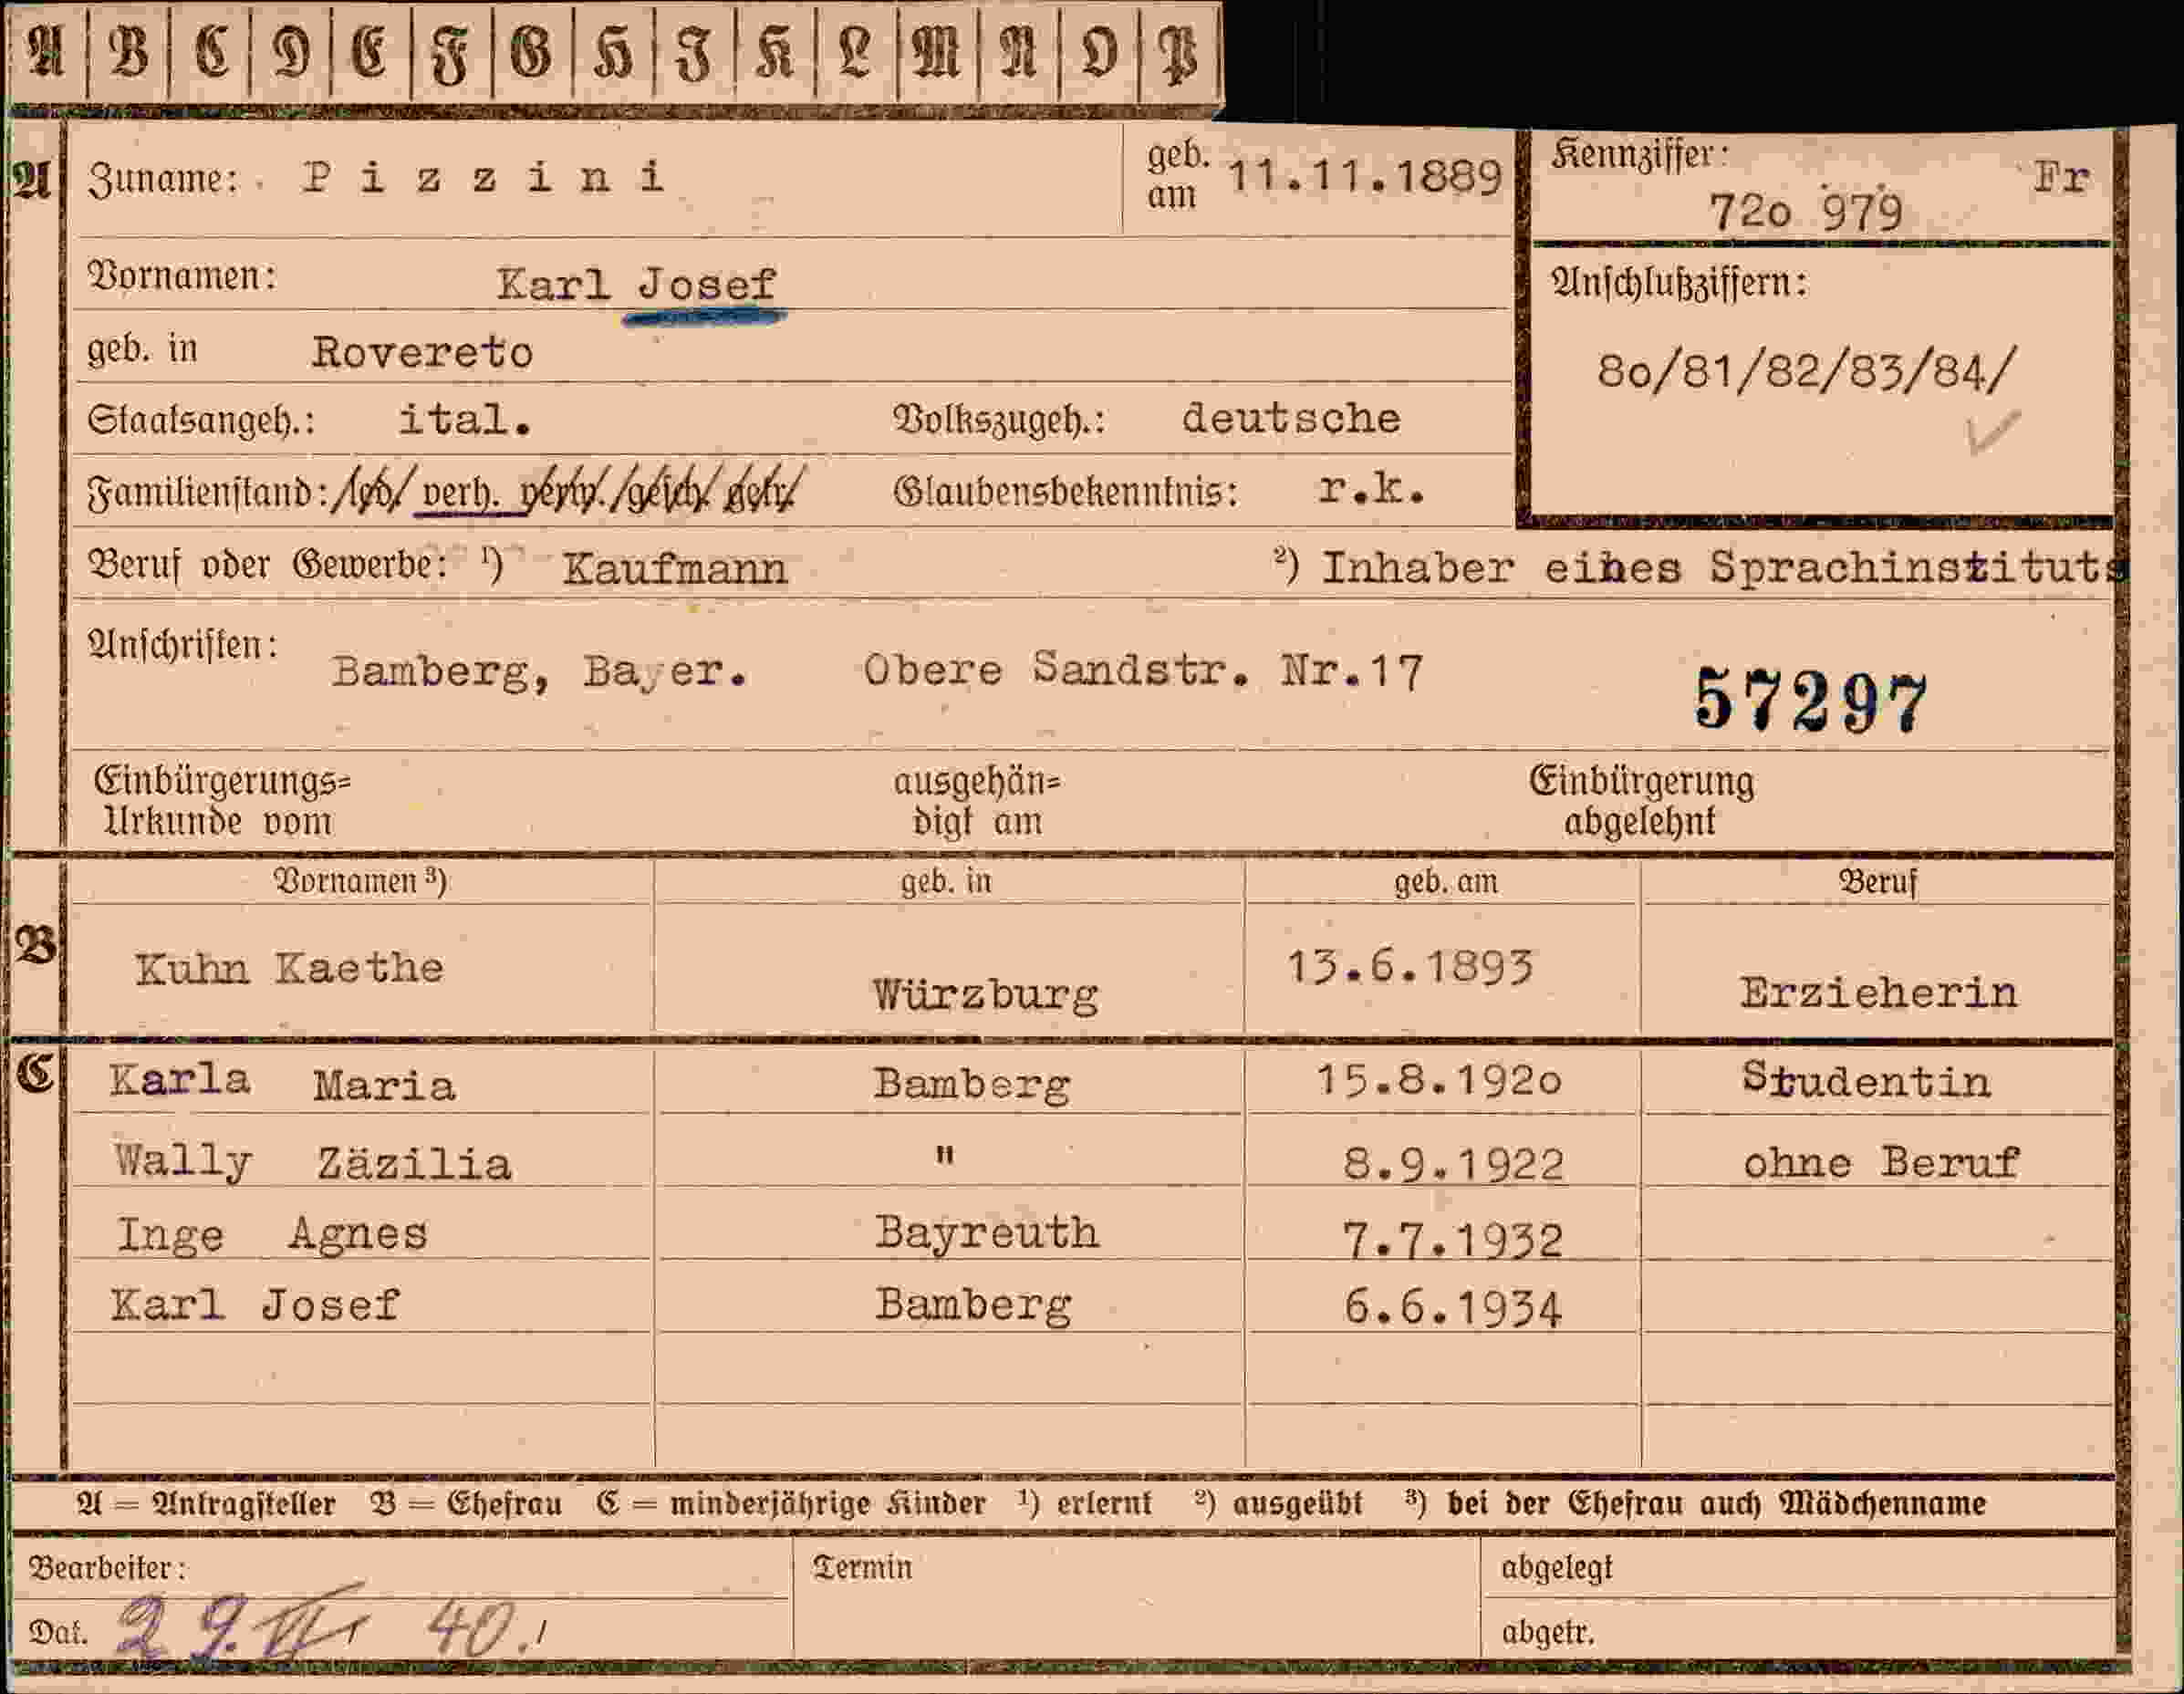Click the typed surname "P i z z i n i"

coord(484,178)
